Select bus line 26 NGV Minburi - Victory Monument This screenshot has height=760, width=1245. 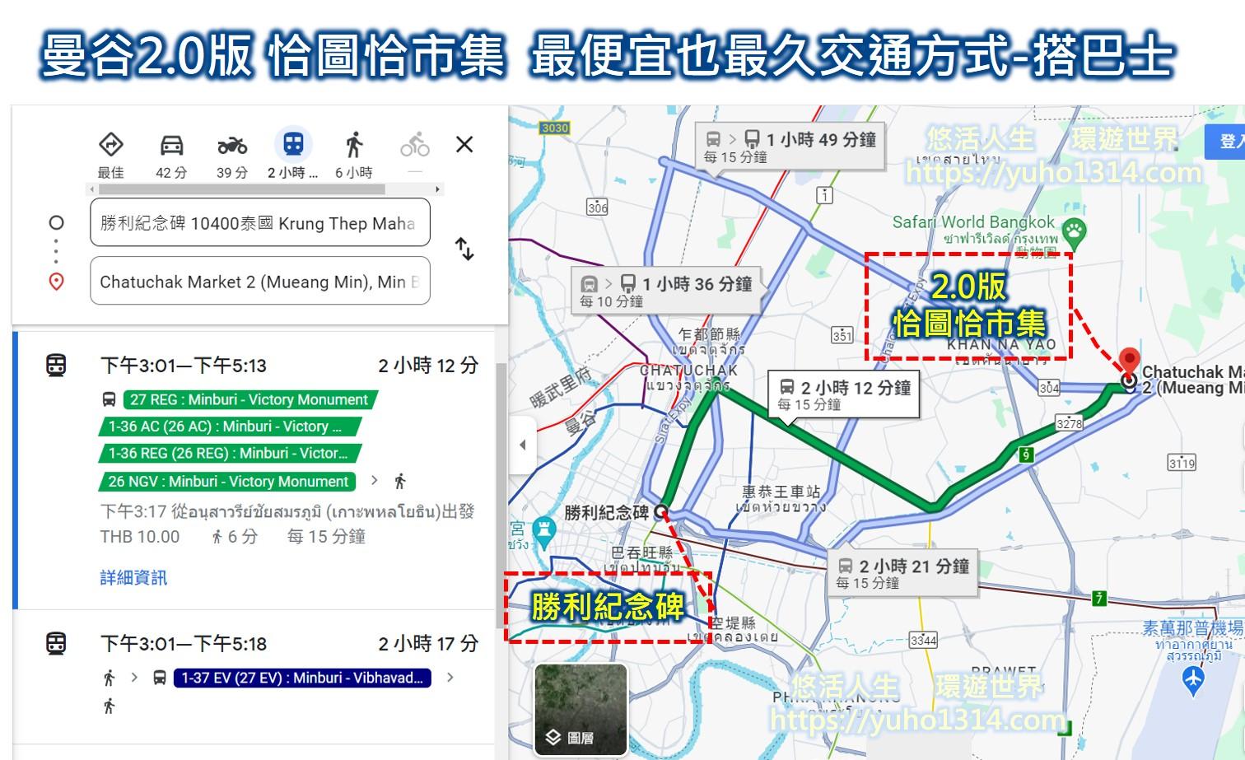[x=229, y=482]
